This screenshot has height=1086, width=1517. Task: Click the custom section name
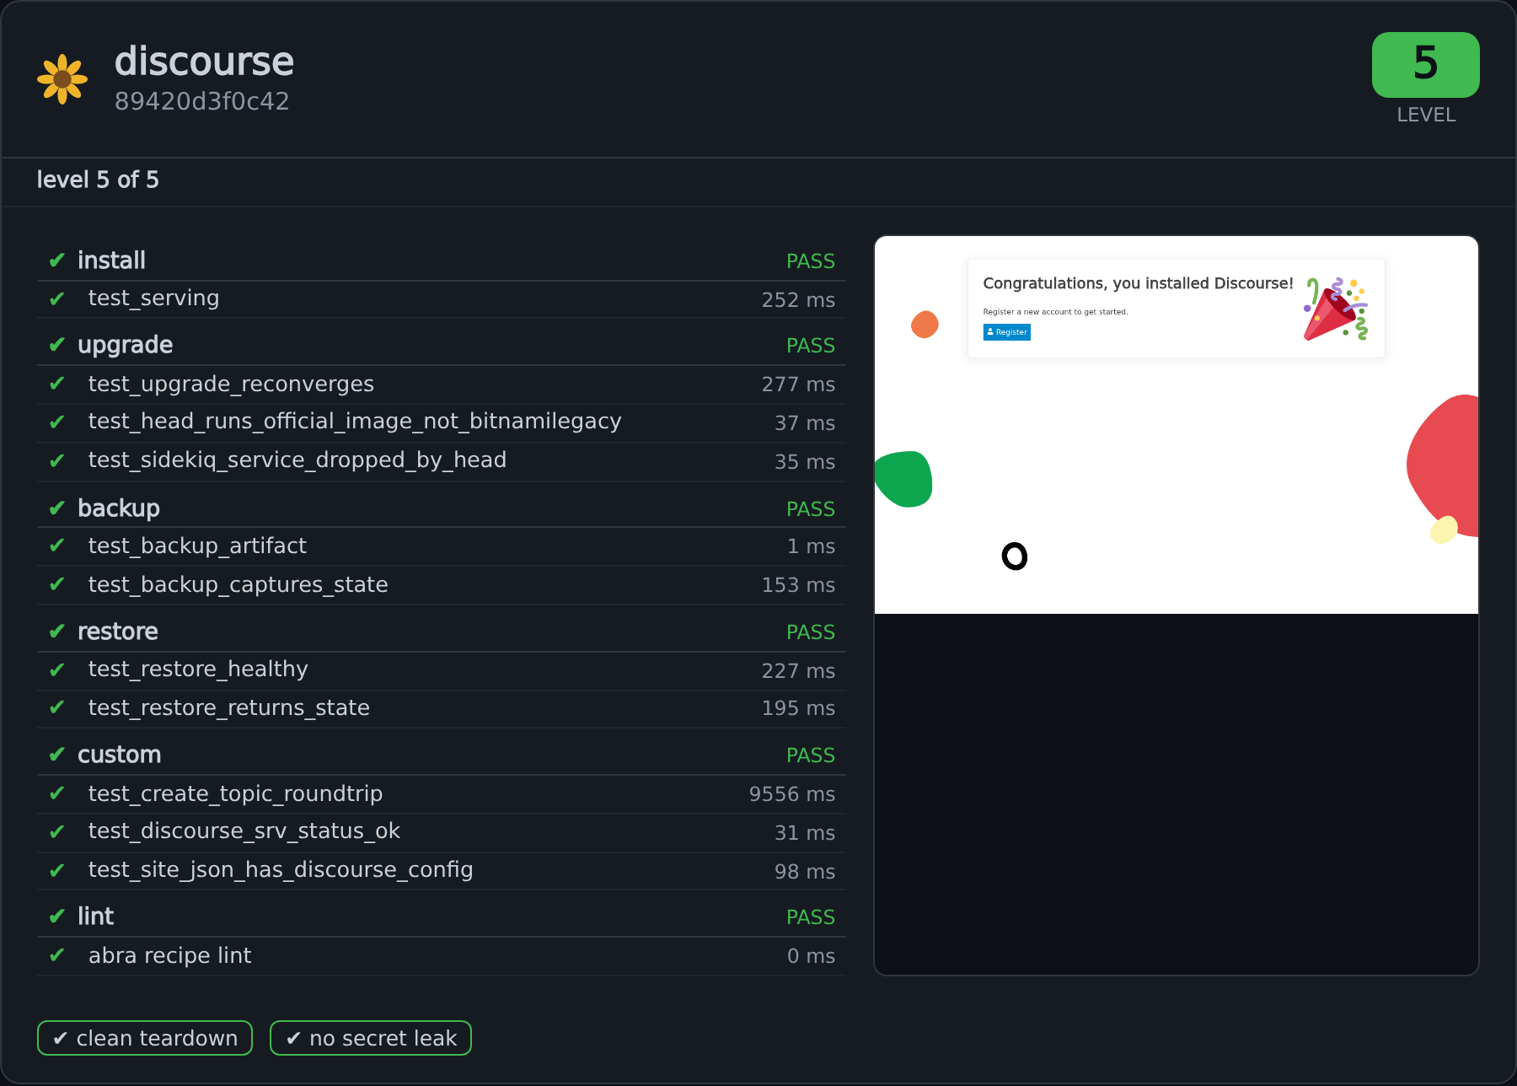pos(120,755)
